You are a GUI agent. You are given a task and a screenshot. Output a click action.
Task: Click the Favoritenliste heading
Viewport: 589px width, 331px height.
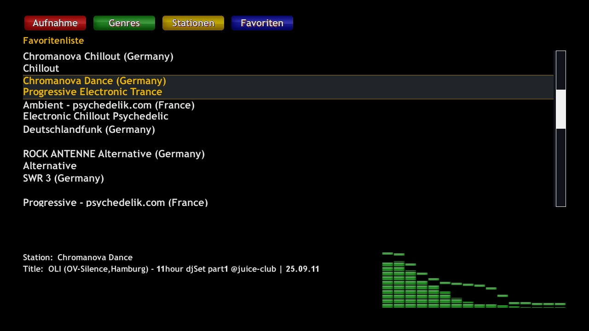coord(53,40)
